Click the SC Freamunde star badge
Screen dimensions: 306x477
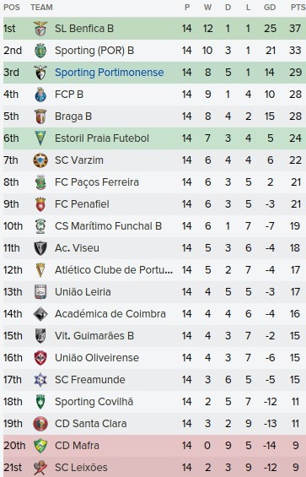(40, 380)
